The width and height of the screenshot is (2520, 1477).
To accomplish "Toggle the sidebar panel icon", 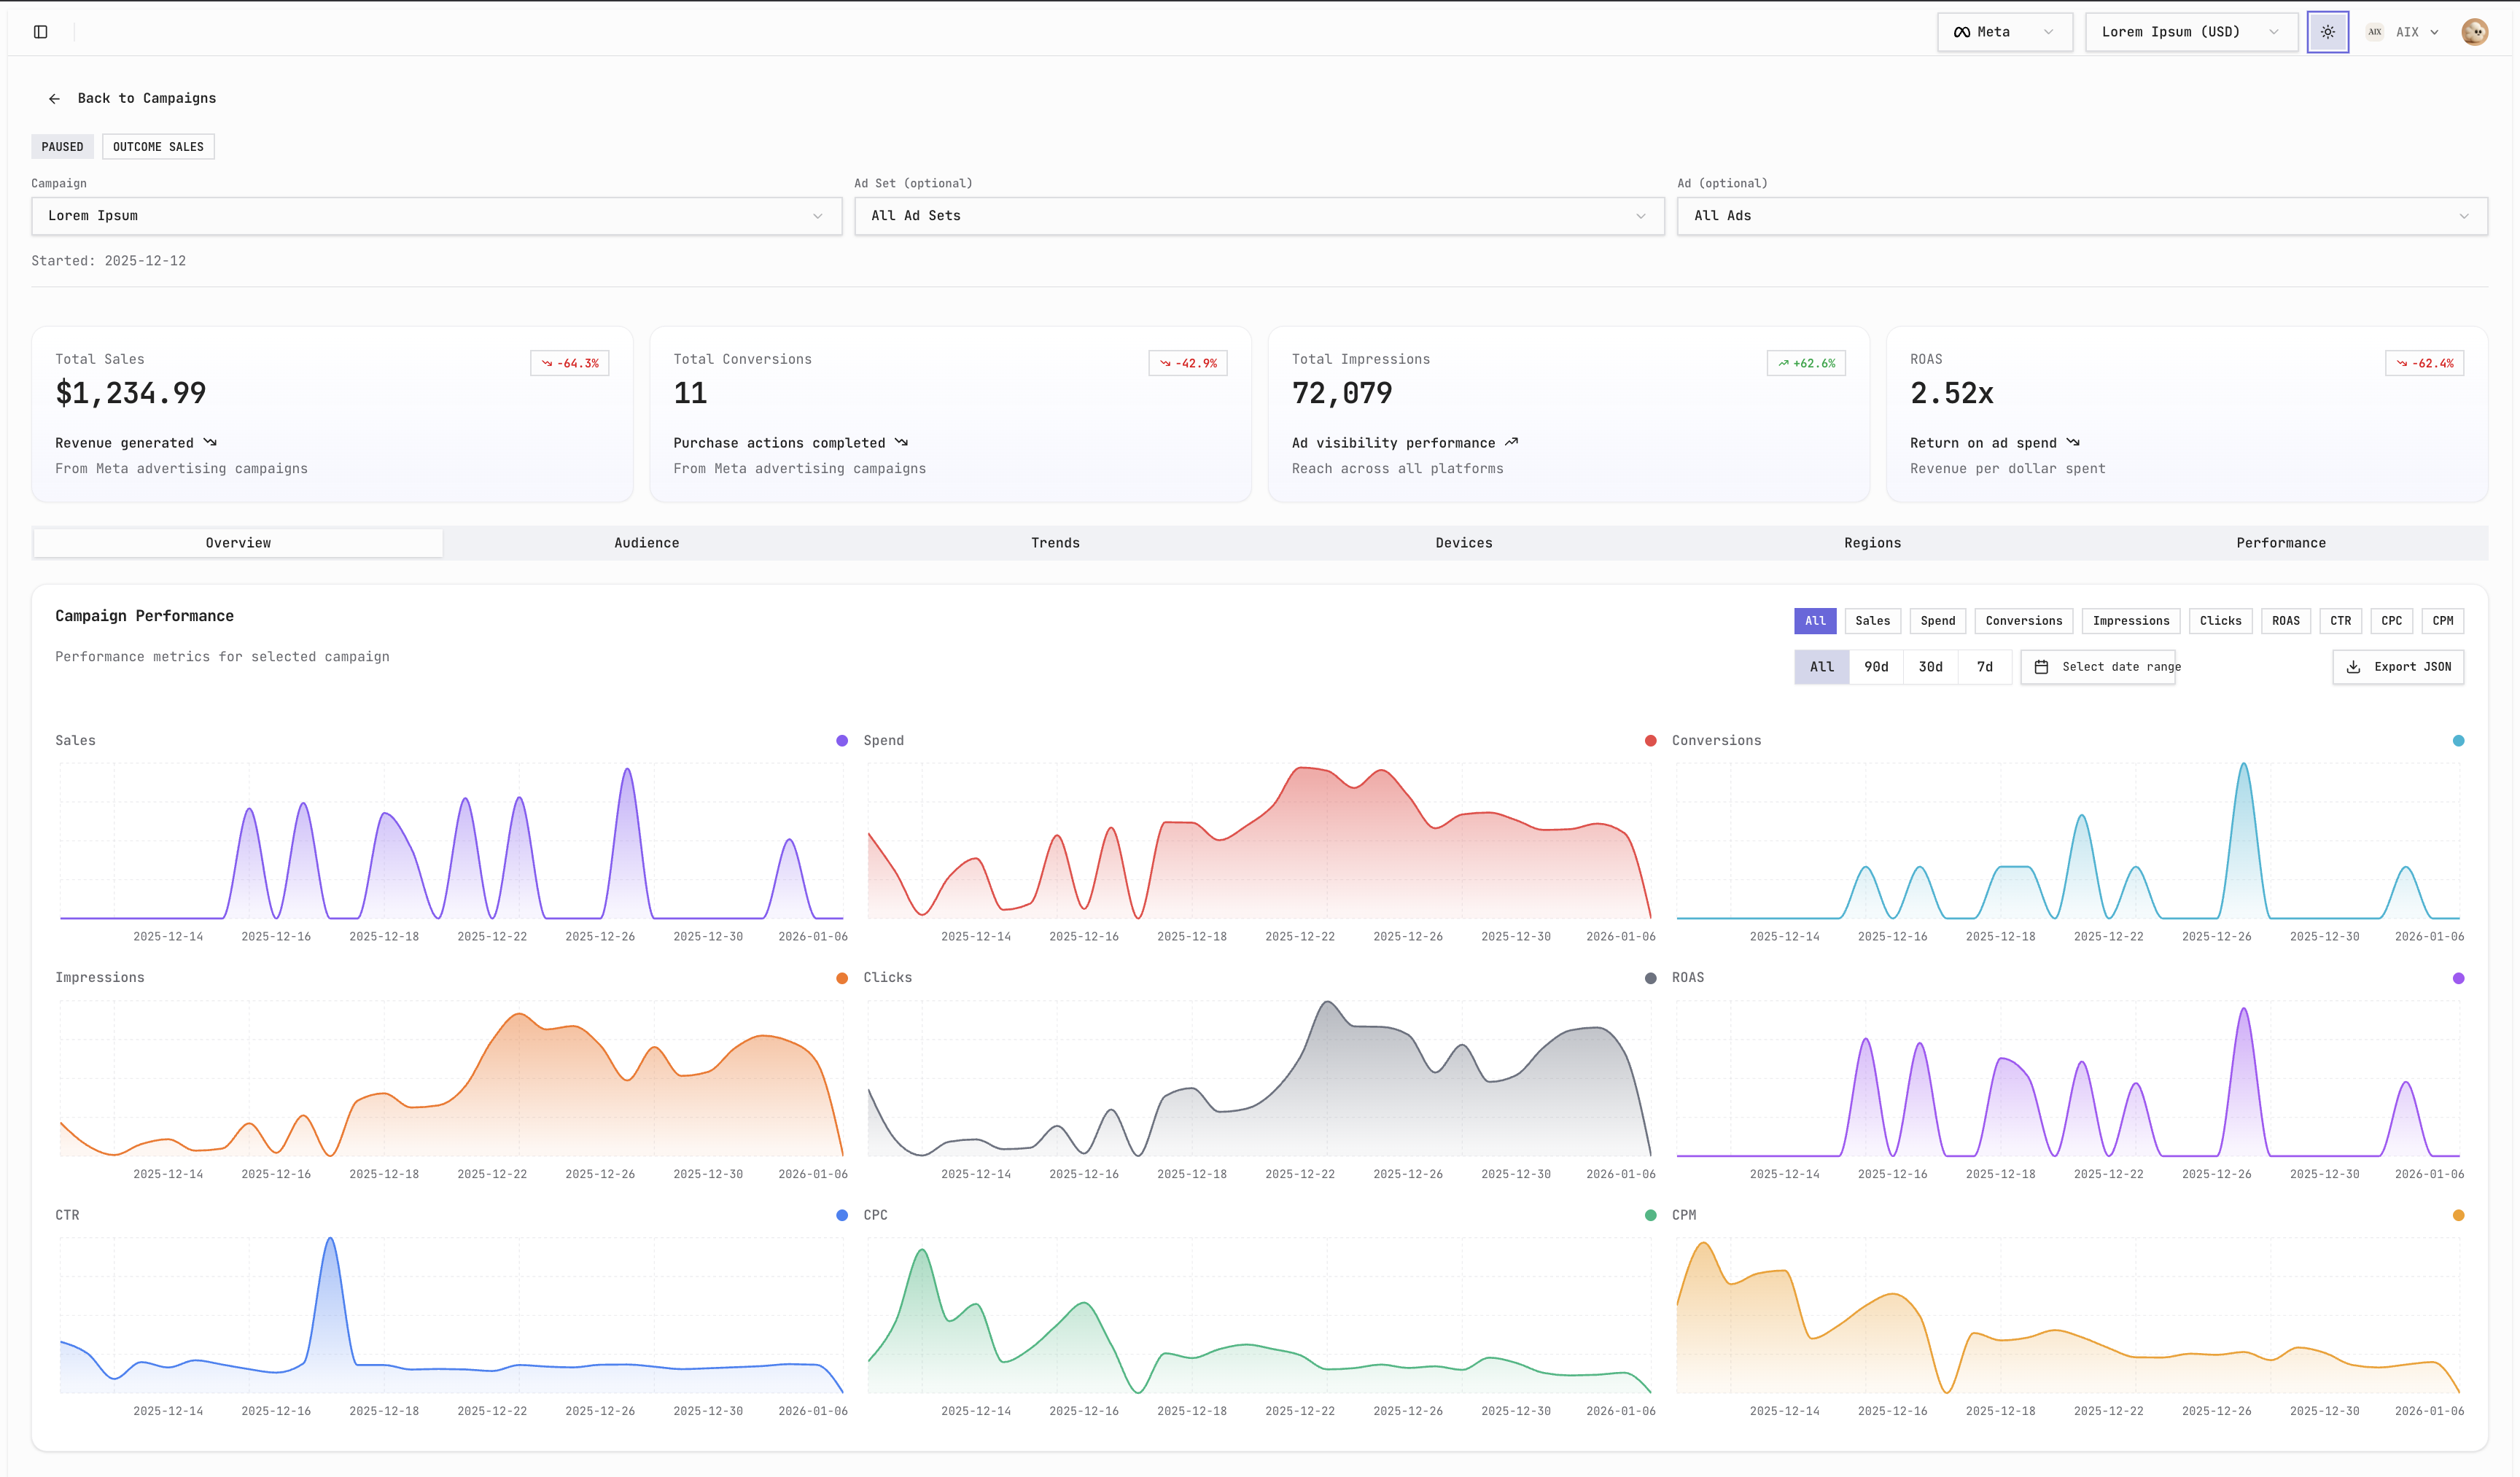I will coord(41,31).
